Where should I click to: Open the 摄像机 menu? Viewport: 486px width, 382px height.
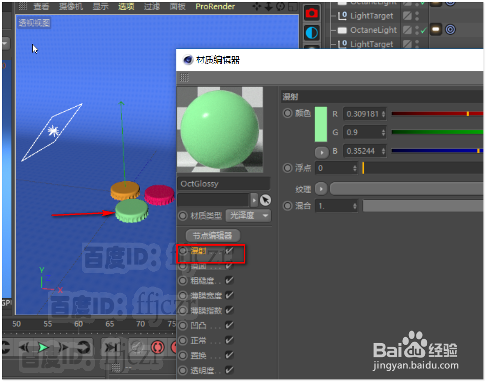(71, 7)
